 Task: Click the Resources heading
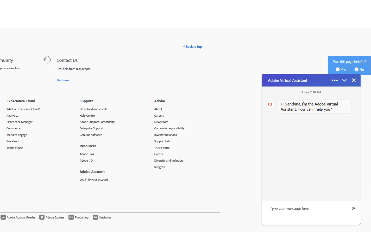pyautogui.click(x=88, y=146)
